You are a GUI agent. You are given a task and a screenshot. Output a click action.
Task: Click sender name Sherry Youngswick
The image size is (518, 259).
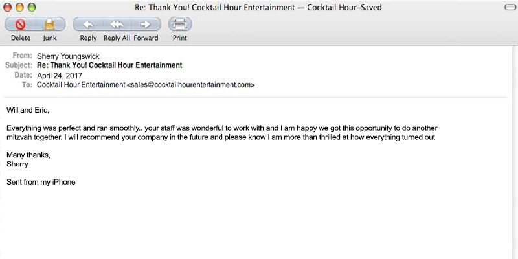68,56
